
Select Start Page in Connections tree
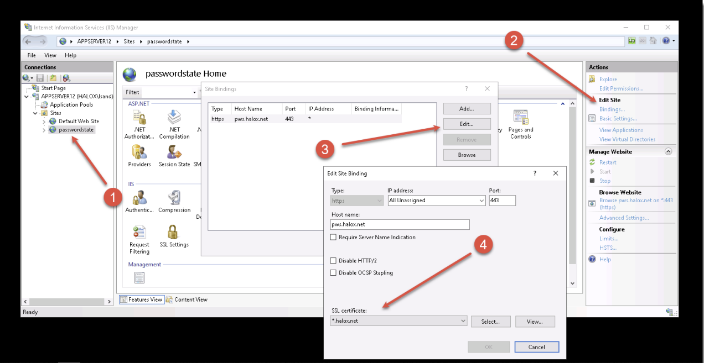(x=53, y=88)
